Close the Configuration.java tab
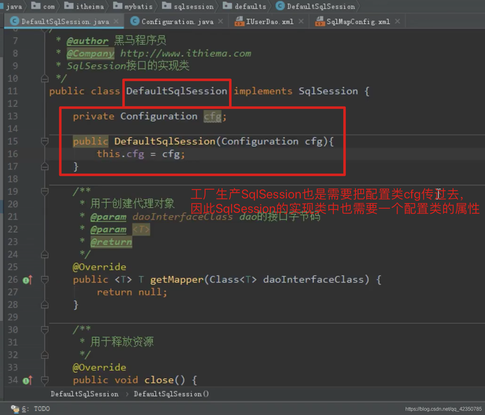The width and height of the screenshot is (485, 415). pos(221,21)
